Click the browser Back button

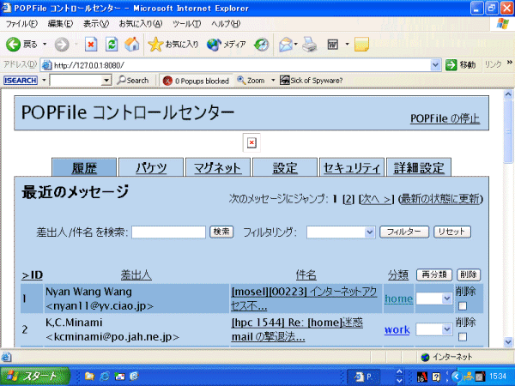click(21, 44)
